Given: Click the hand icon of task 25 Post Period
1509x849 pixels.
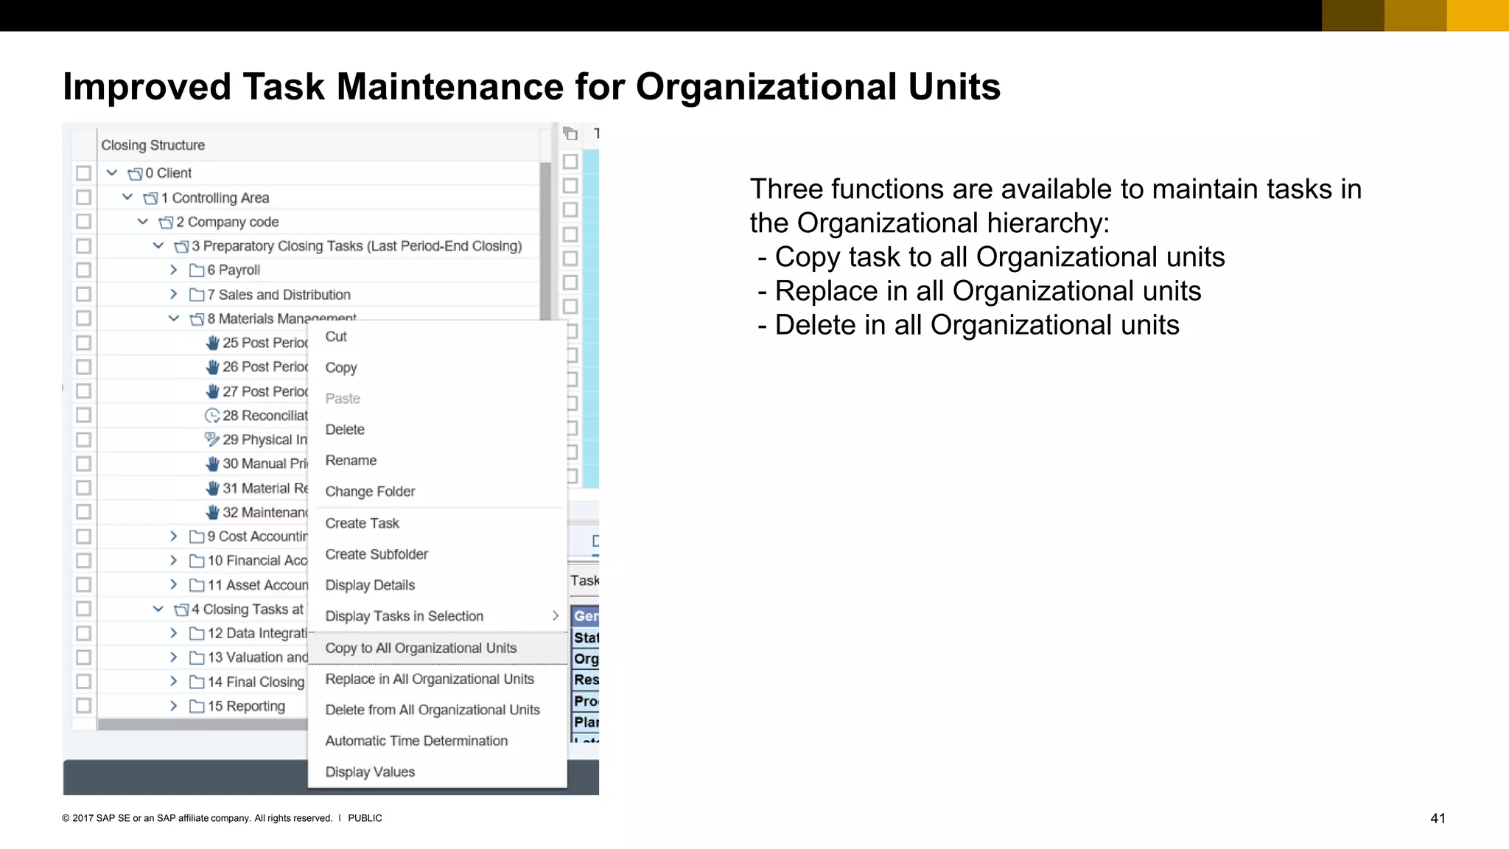Looking at the screenshot, I should point(212,343).
